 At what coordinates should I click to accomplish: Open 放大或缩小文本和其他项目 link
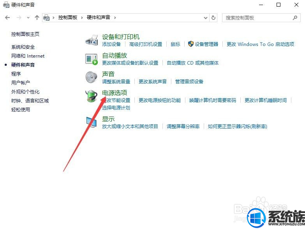(x=130, y=127)
